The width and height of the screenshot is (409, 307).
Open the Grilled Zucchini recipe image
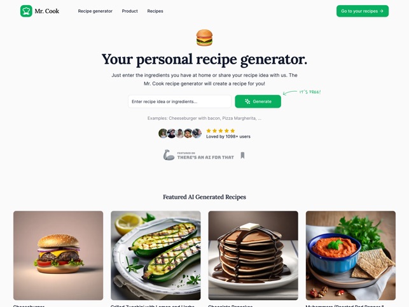click(x=155, y=255)
